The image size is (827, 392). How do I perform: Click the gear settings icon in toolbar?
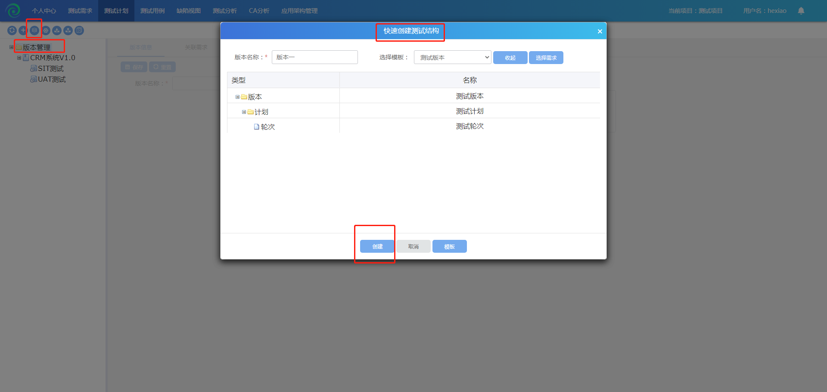46,31
